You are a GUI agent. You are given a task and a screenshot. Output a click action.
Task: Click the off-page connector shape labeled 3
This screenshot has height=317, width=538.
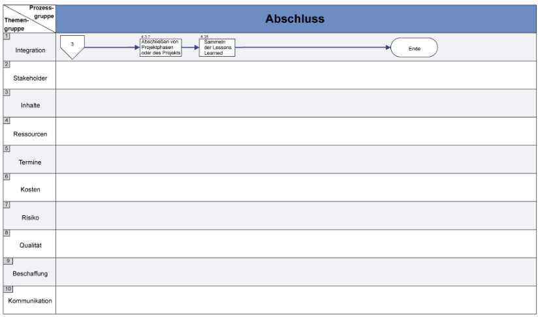[x=72, y=47]
